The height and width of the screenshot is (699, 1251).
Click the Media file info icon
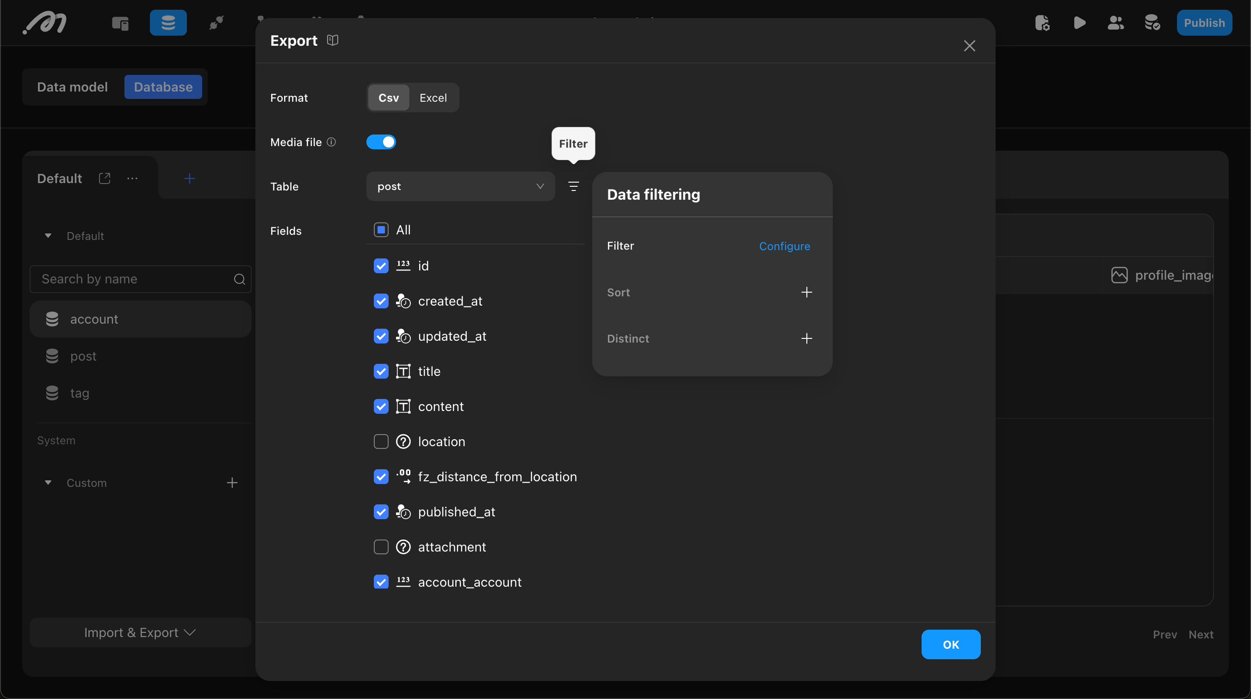331,142
